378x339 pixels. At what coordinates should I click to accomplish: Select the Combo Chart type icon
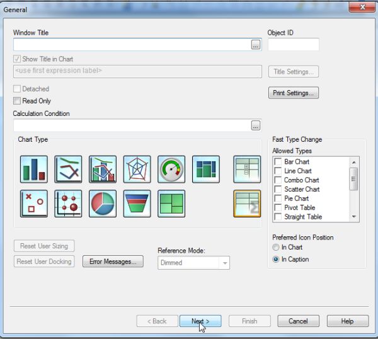(103, 169)
